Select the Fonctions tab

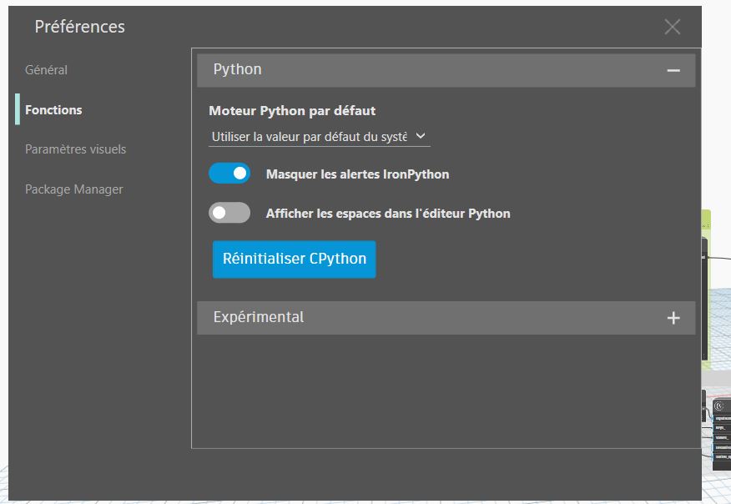point(53,109)
